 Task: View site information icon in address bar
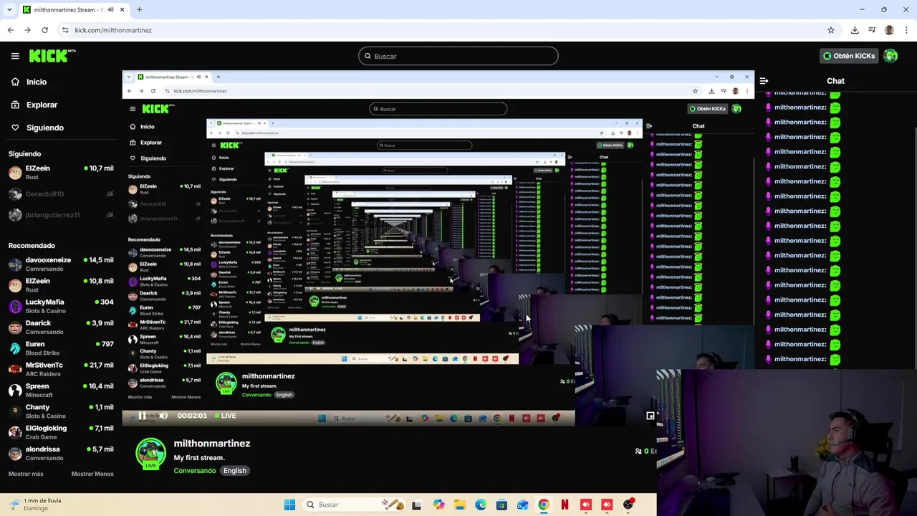click(x=65, y=30)
